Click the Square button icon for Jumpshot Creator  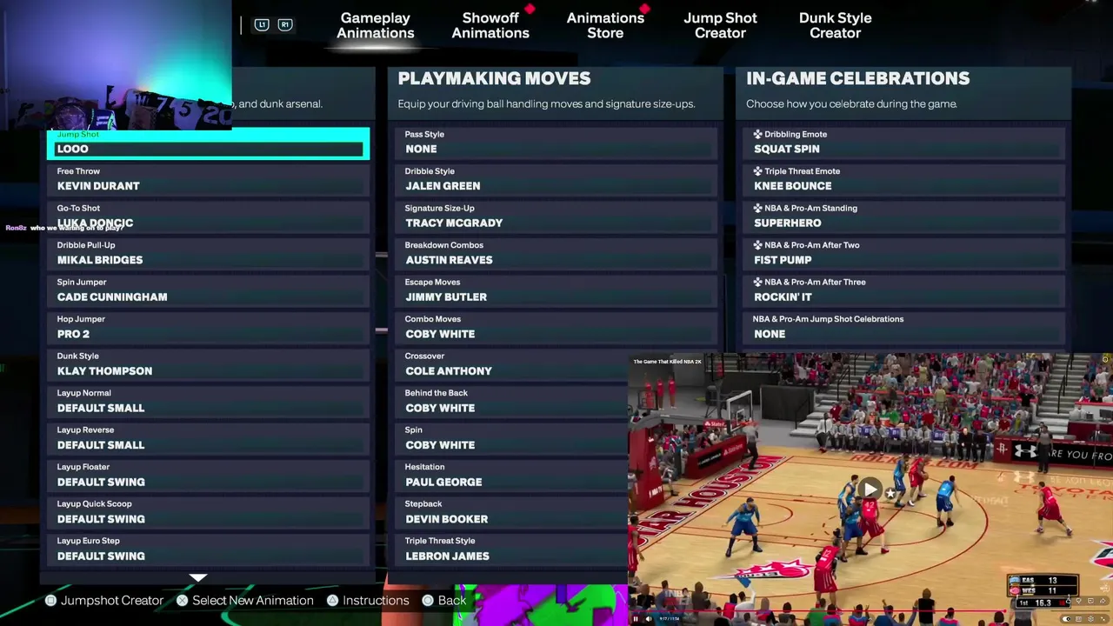tap(50, 600)
